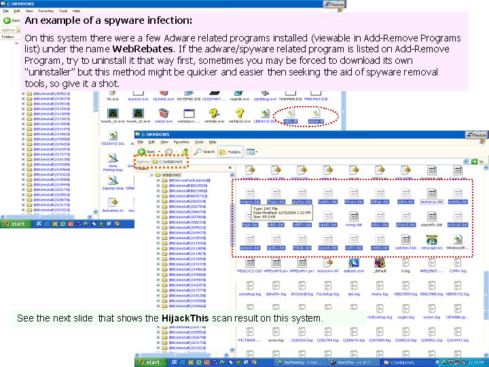Open File menu in front C:\WINDOWS window
Viewport: 489px width, 367px height.
coord(141,142)
